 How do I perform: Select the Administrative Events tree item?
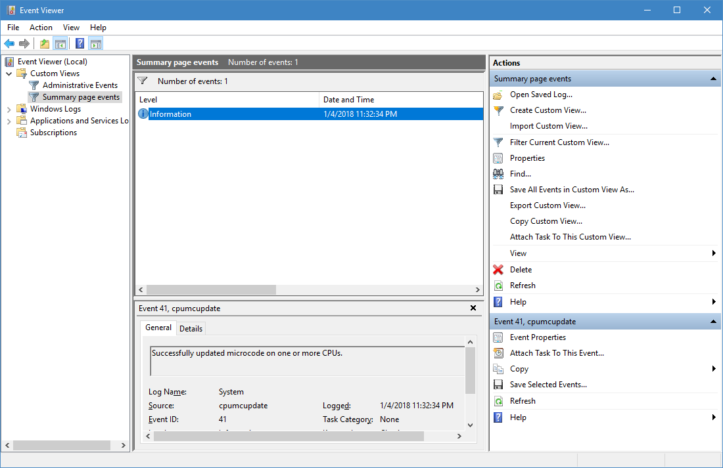click(80, 85)
